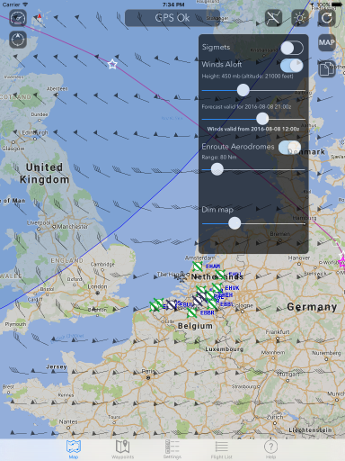Click the refresh arrow icon
345x461 pixels.
click(327, 18)
